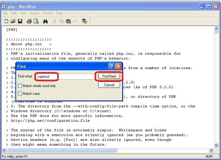221x160 pixels.
Task: Click the Open folder toolbar icon
Action: 13,21
